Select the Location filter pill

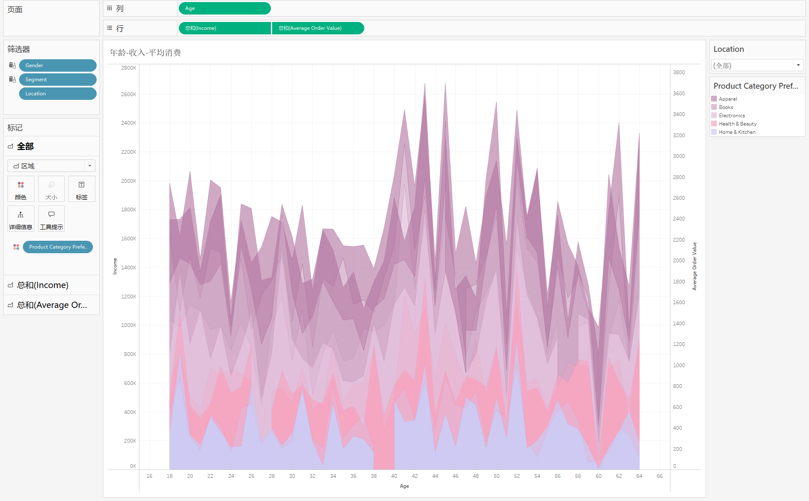pyautogui.click(x=58, y=94)
